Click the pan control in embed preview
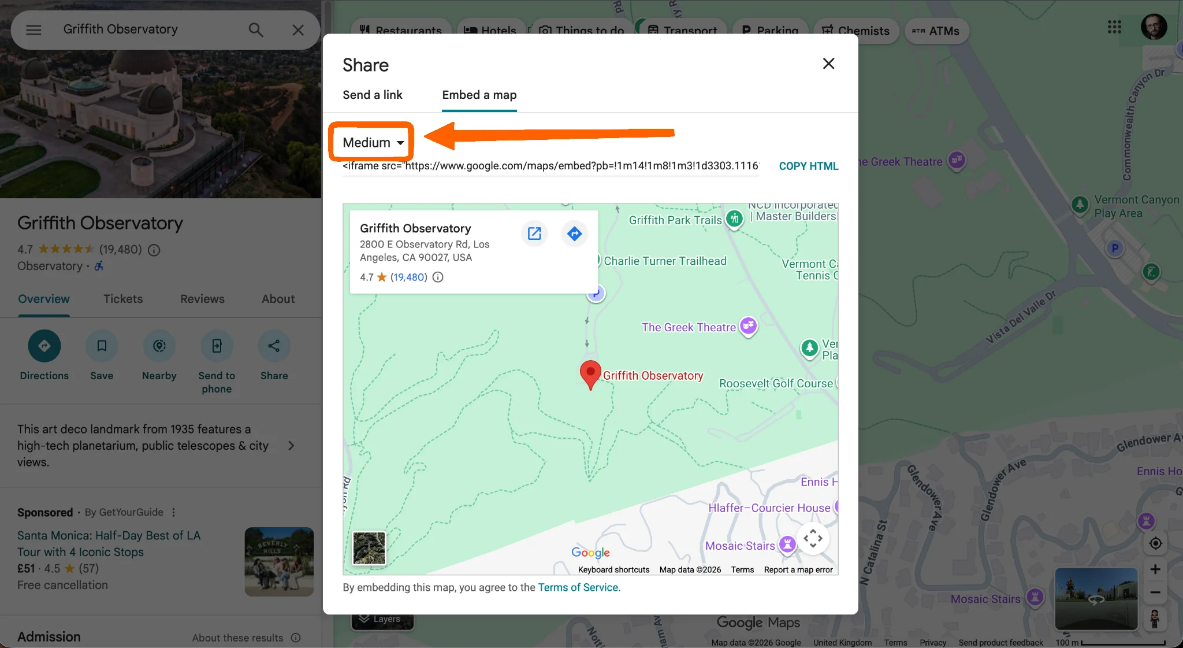This screenshot has height=648, width=1183. (813, 538)
